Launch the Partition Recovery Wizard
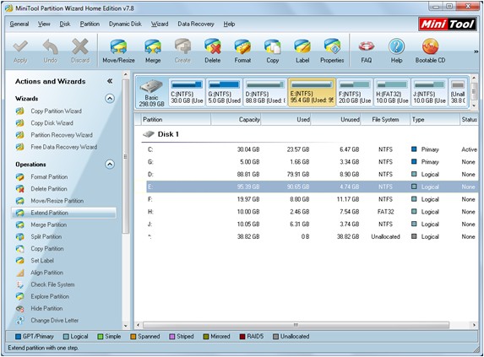Viewport: 484px width, 357px height. [62, 135]
